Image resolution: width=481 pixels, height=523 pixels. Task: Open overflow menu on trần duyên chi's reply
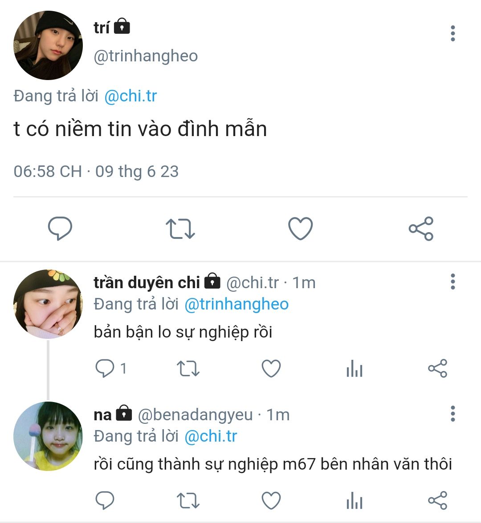(x=452, y=282)
